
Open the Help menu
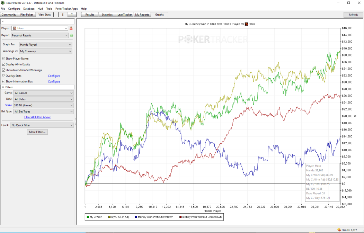(84, 9)
